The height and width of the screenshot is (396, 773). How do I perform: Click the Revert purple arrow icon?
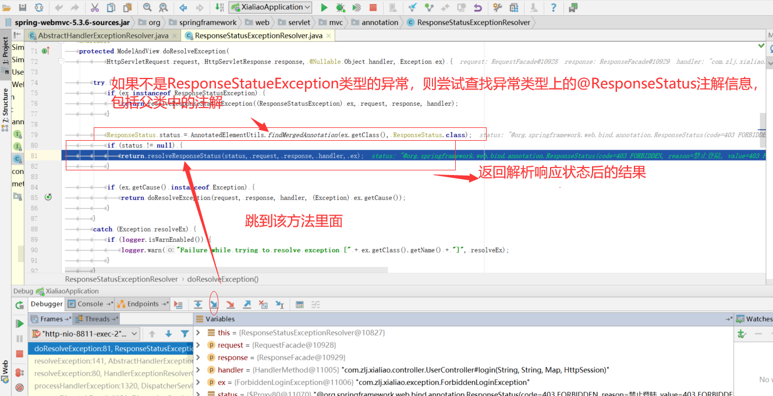pyautogui.click(x=478, y=8)
